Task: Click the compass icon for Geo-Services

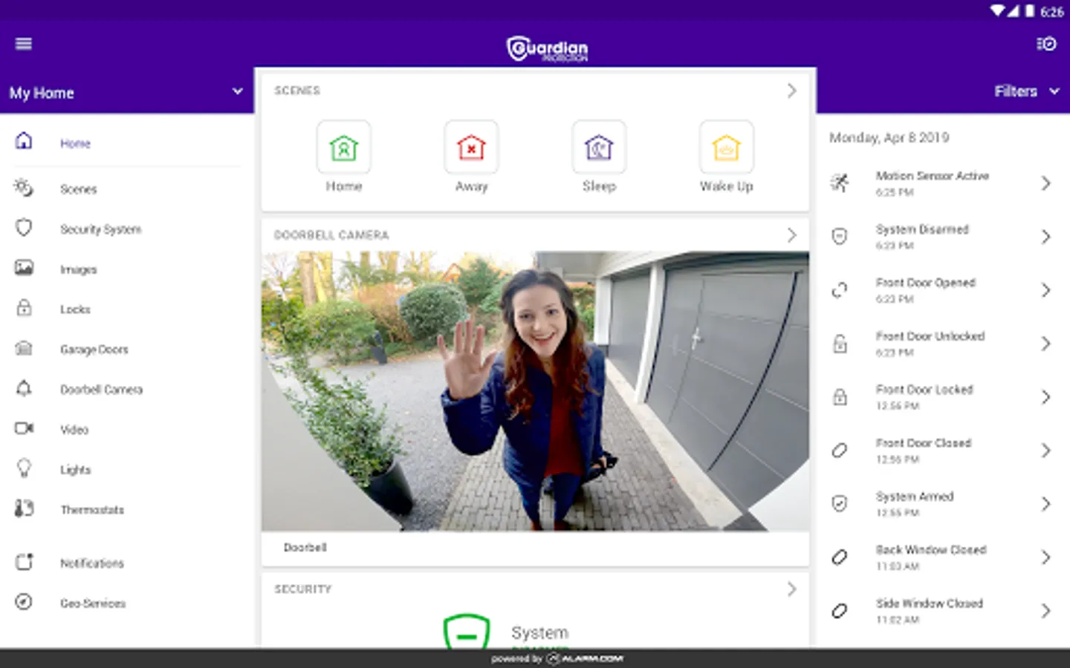Action: pos(24,602)
